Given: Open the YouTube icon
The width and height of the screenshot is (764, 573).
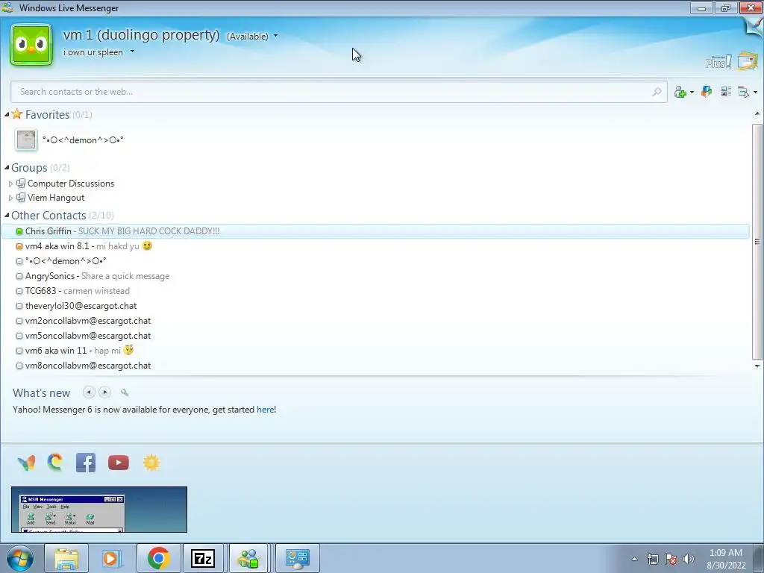Looking at the screenshot, I should 119,463.
